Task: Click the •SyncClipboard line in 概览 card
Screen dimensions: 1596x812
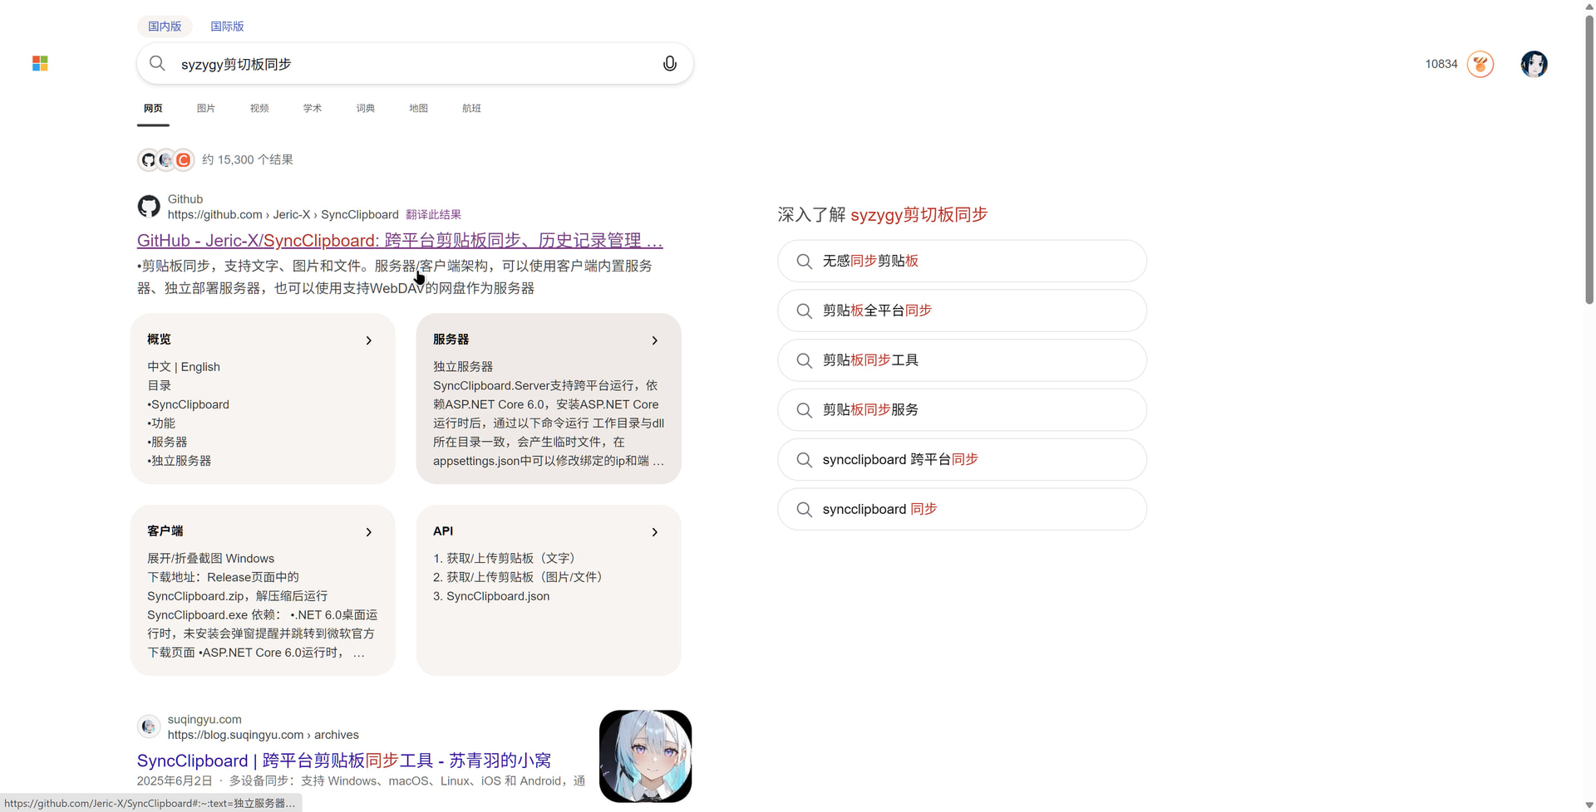Action: point(188,405)
